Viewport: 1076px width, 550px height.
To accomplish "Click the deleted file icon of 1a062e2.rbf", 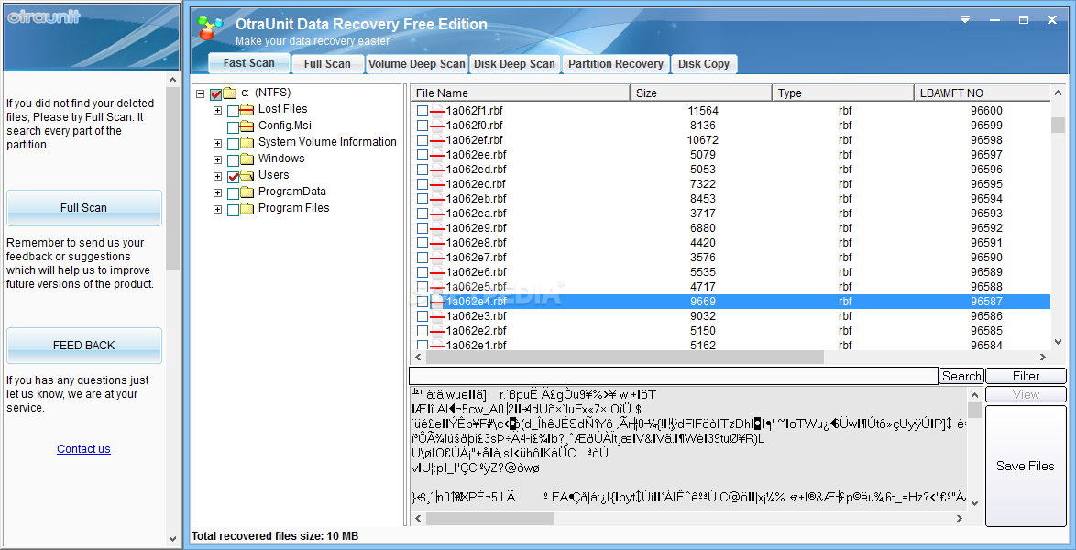I will pos(437,330).
